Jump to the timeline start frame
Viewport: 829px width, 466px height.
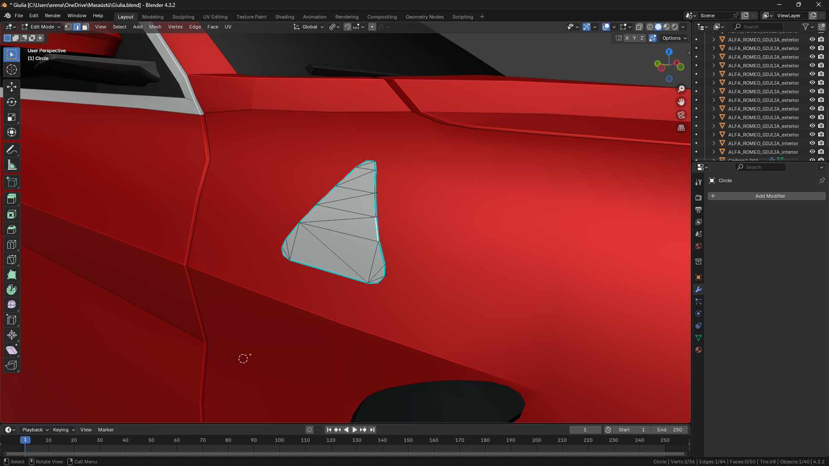tap(329, 430)
